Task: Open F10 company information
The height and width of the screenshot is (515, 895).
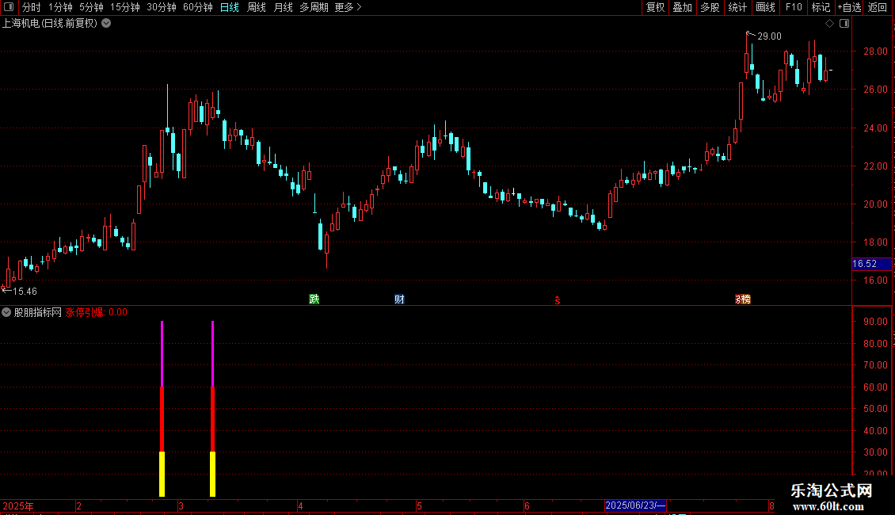Action: pos(794,7)
